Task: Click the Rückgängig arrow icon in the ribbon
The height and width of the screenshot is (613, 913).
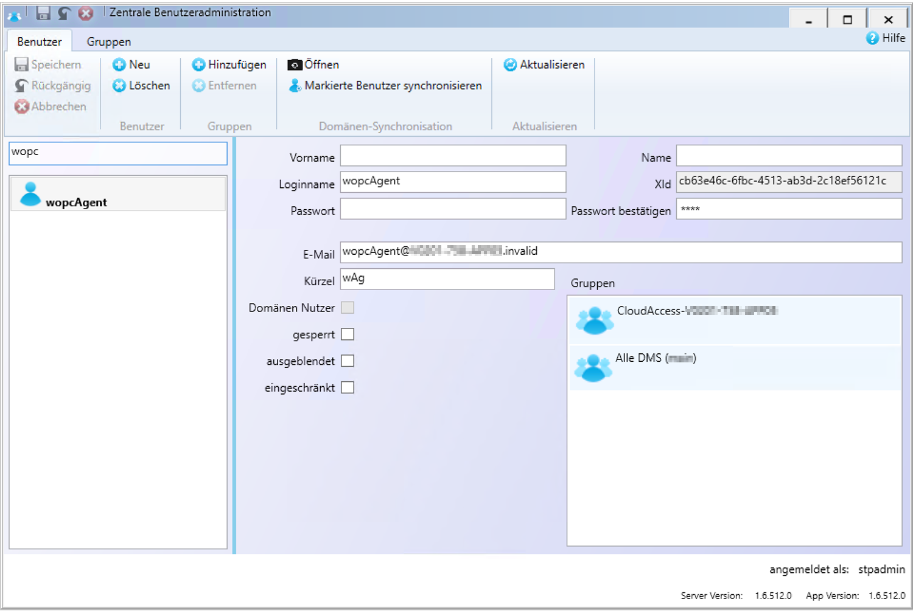Action: pyautogui.click(x=21, y=86)
